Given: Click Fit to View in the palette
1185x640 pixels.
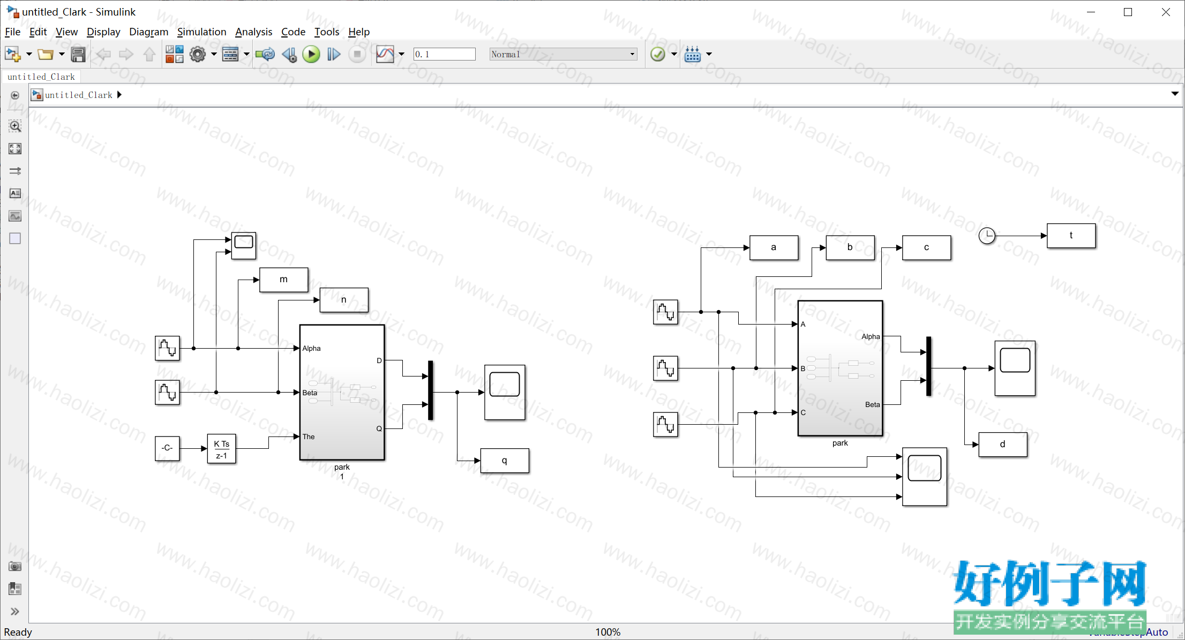Looking at the screenshot, I should 15,149.
